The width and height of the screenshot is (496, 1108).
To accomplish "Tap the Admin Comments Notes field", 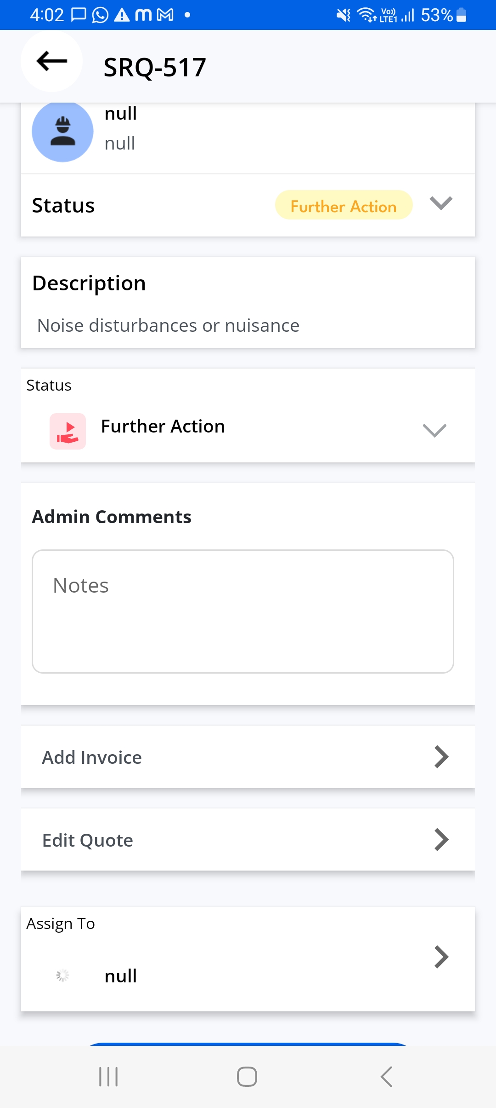I will coord(242,611).
